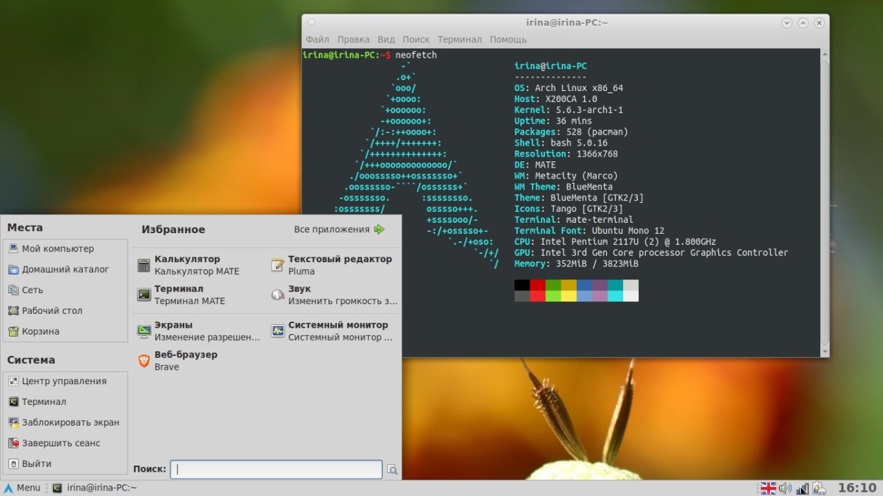Select Завершить сеанс to log out

pos(66,443)
